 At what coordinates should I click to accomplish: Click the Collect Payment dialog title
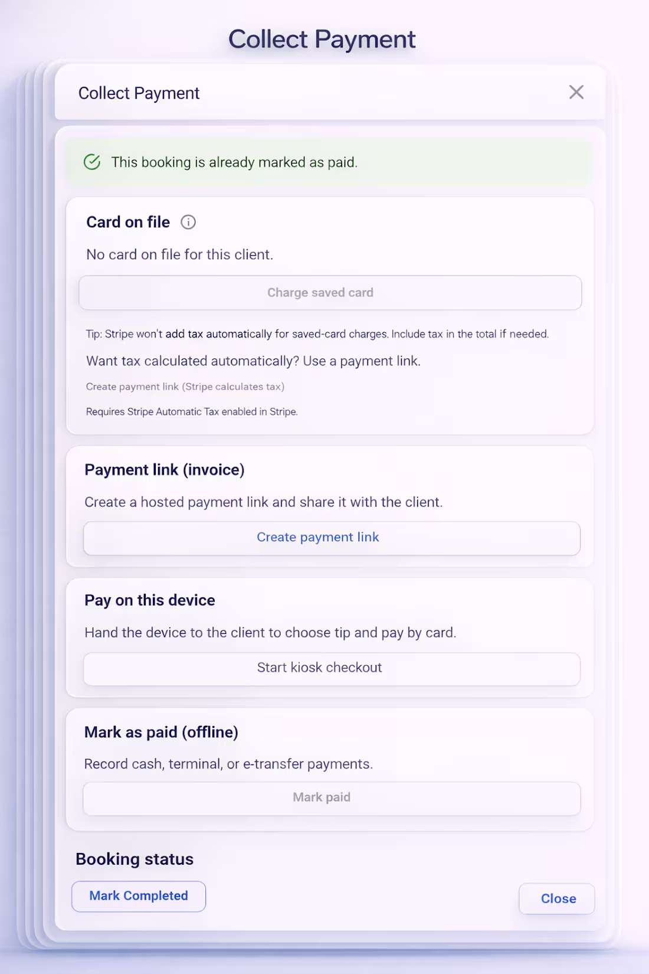tap(139, 93)
